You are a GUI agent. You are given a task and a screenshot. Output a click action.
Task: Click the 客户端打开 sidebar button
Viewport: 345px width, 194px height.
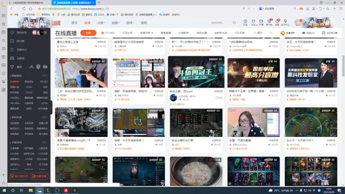coord(19,176)
